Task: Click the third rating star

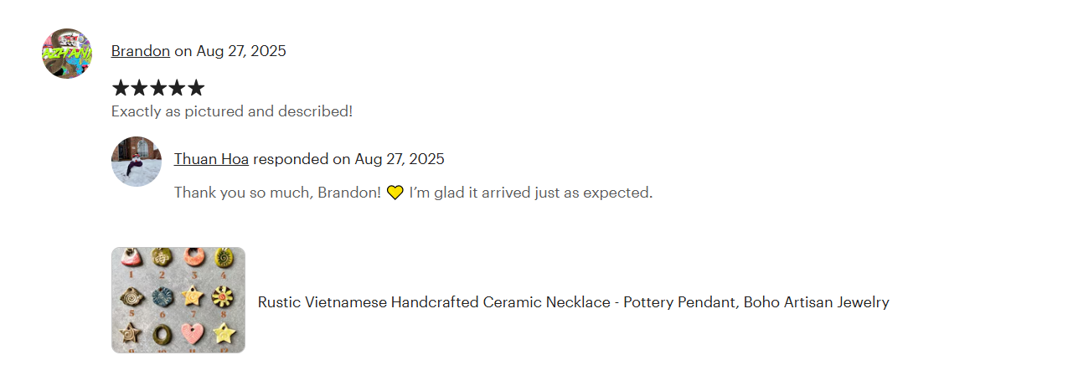Action: [x=158, y=88]
